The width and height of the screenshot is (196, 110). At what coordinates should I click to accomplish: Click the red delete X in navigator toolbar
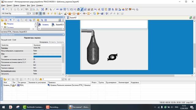(6, 20)
